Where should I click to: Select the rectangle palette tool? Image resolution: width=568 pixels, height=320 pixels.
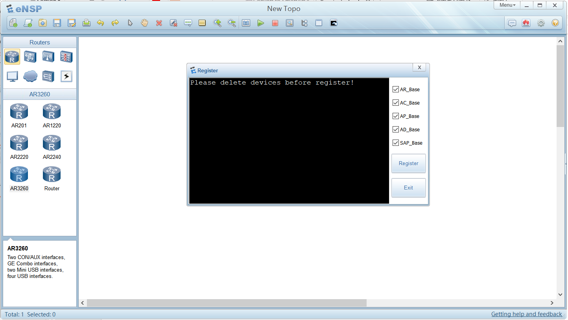(x=202, y=23)
